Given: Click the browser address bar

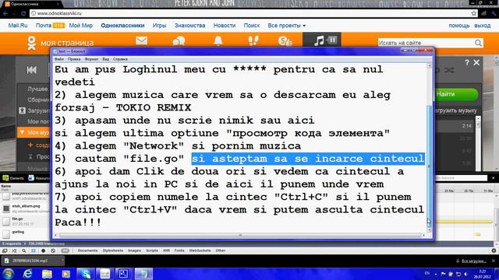Looking at the screenshot, I should click(251, 13).
